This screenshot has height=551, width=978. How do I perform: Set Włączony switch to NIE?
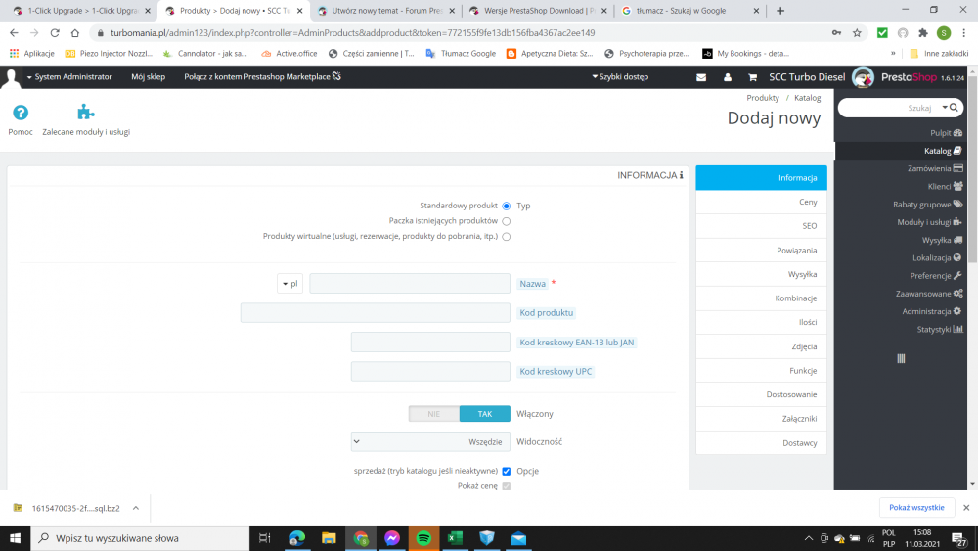(x=434, y=414)
